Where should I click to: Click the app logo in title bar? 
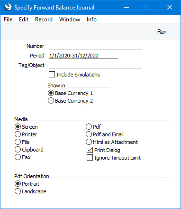pyautogui.click(x=8, y=7)
